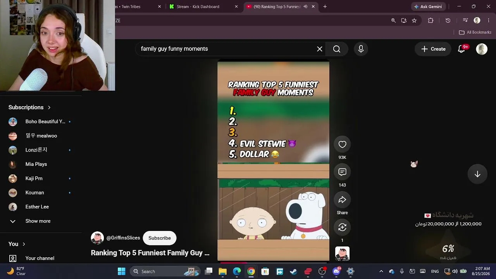Viewport: 496px width, 279px height.
Task: Open Microsoft Store from the taskbar
Action: click(x=265, y=271)
